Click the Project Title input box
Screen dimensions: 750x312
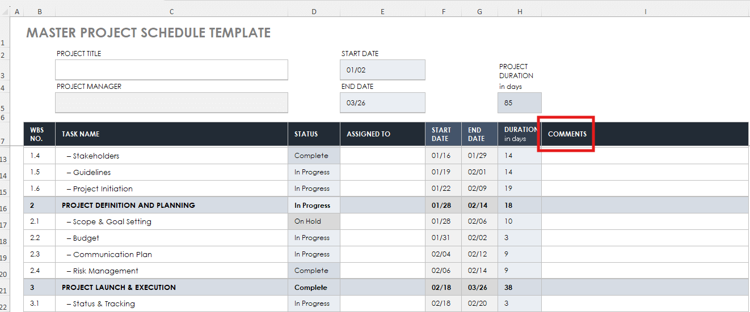(171, 70)
